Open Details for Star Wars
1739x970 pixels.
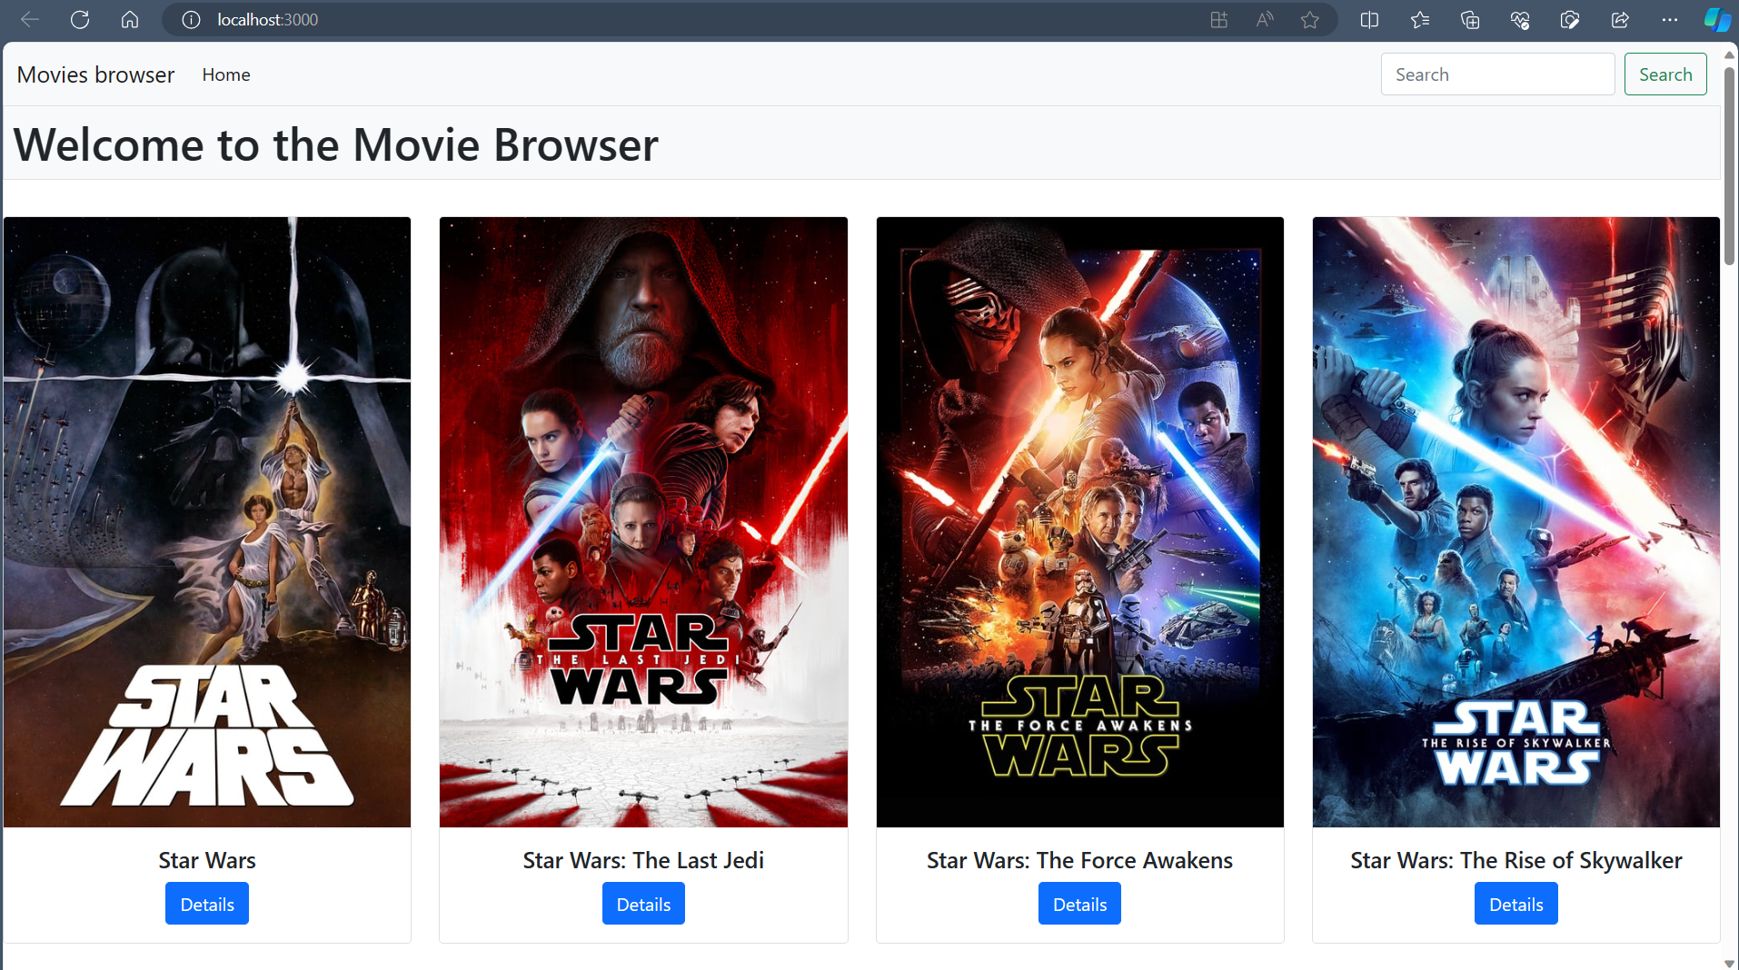point(207,905)
